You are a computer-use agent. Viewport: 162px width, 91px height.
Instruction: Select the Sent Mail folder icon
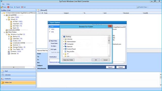click(x=11, y=26)
